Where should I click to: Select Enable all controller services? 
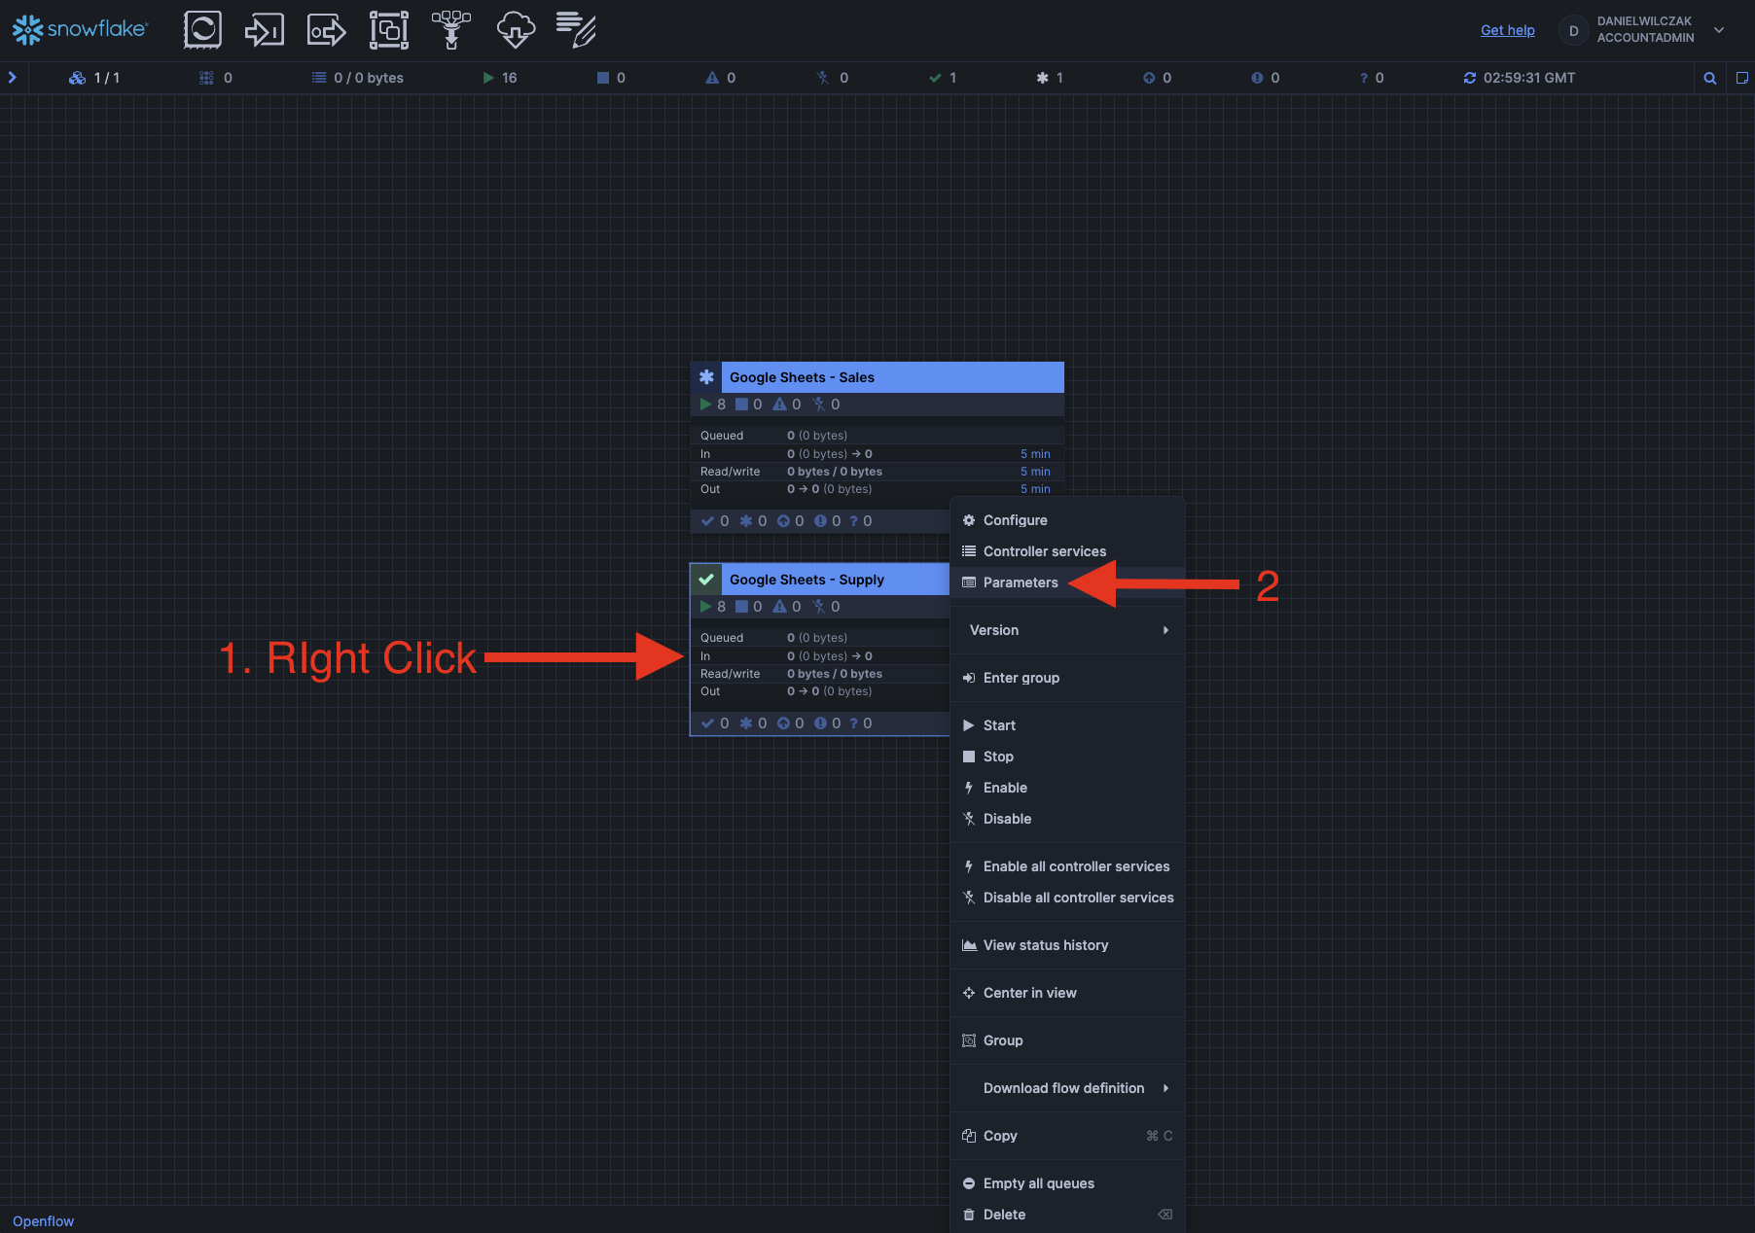pyautogui.click(x=1075, y=866)
